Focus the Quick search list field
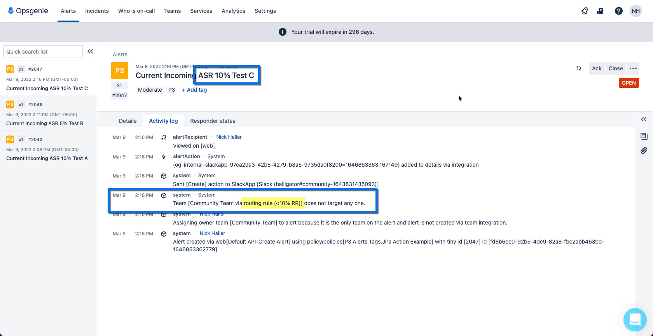Viewport: 653px width, 336px height. click(43, 51)
